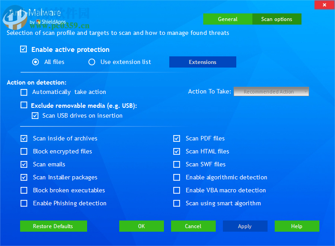Image resolution: width=335 pixels, height=246 pixels.
Task: Click the Restore Defaults button
Action: coord(54,226)
